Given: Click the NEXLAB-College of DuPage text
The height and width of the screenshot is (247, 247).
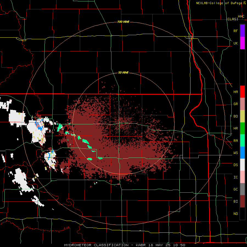Looking at the screenshot, I should 219,3.
